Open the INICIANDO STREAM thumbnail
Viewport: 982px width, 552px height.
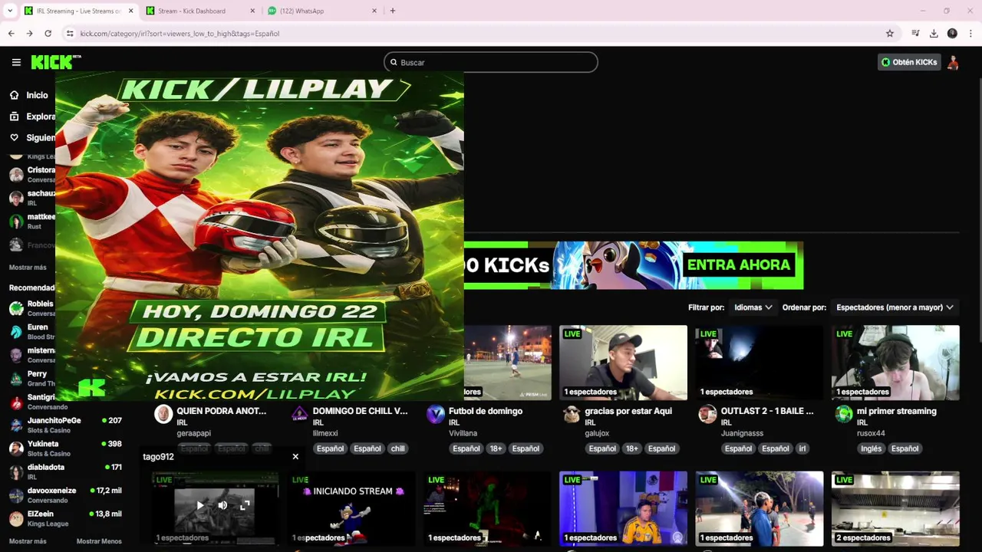pos(351,509)
